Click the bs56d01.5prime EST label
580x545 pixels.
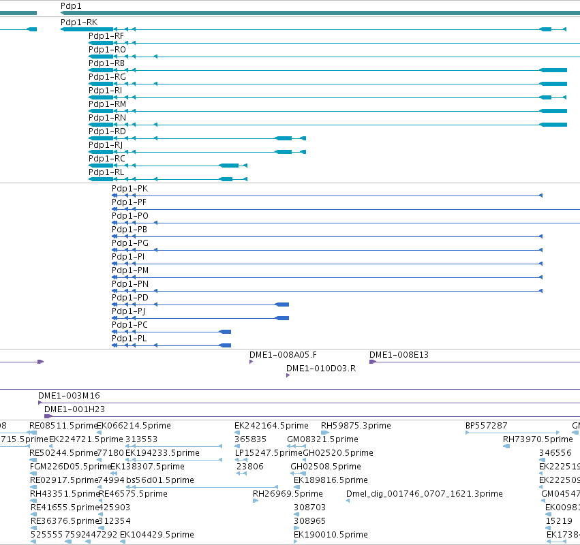click(160, 480)
